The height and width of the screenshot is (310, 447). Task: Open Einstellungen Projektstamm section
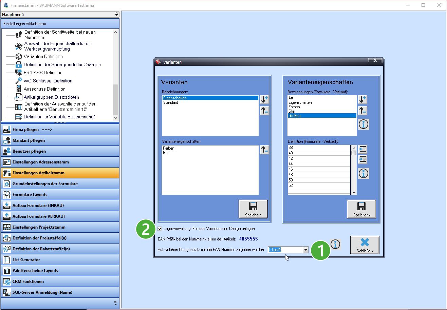[x=60, y=227]
